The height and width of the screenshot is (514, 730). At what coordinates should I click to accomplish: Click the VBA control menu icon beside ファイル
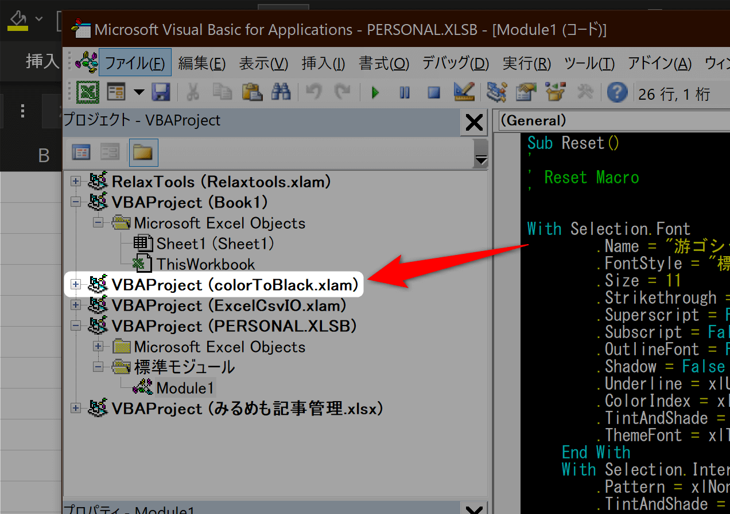(87, 62)
